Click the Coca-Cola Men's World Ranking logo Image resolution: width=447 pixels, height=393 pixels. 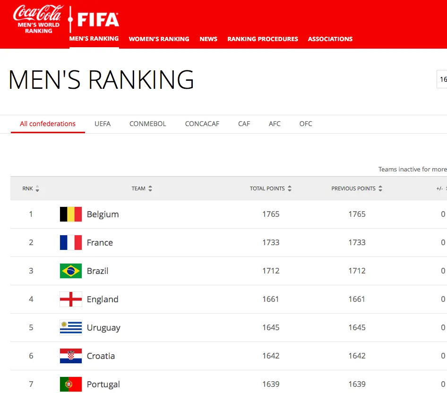(38, 19)
